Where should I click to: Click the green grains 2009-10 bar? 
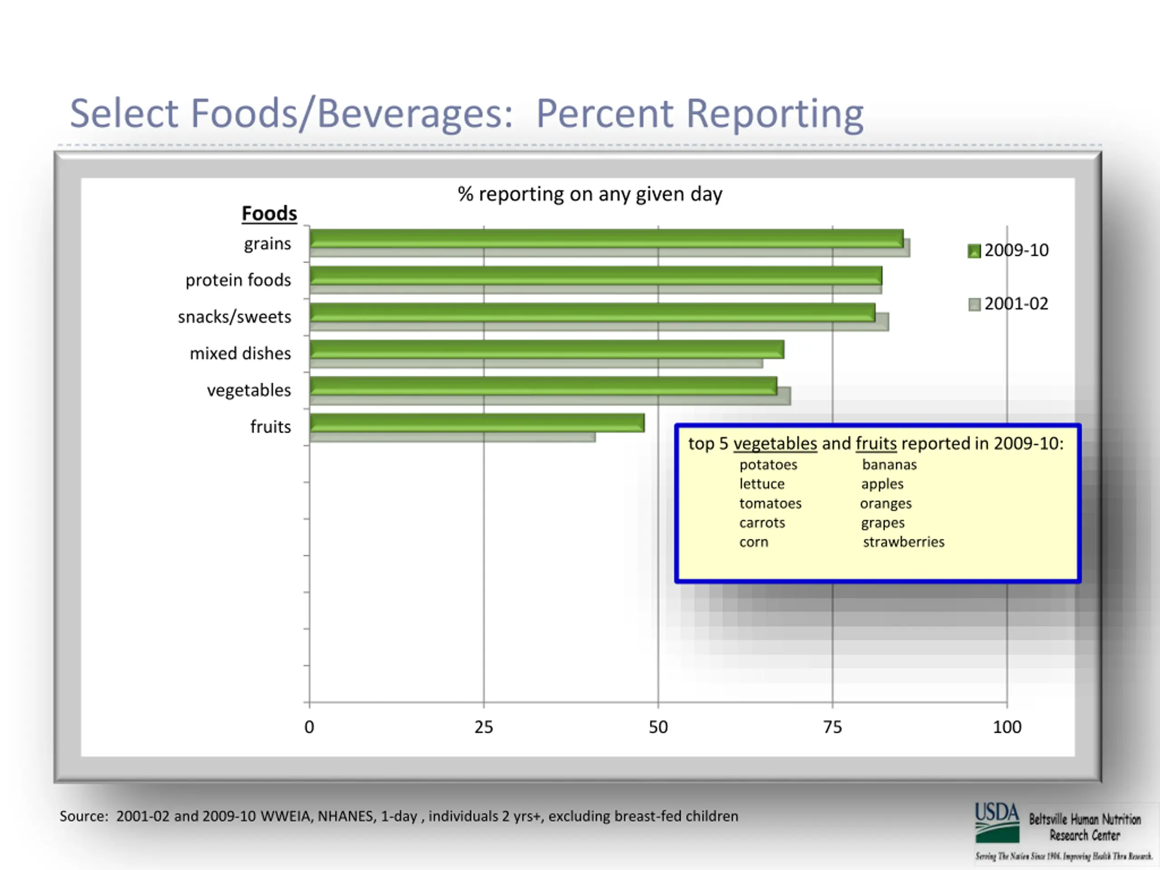(x=606, y=238)
